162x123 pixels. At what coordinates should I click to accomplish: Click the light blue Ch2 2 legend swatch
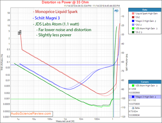133,25
